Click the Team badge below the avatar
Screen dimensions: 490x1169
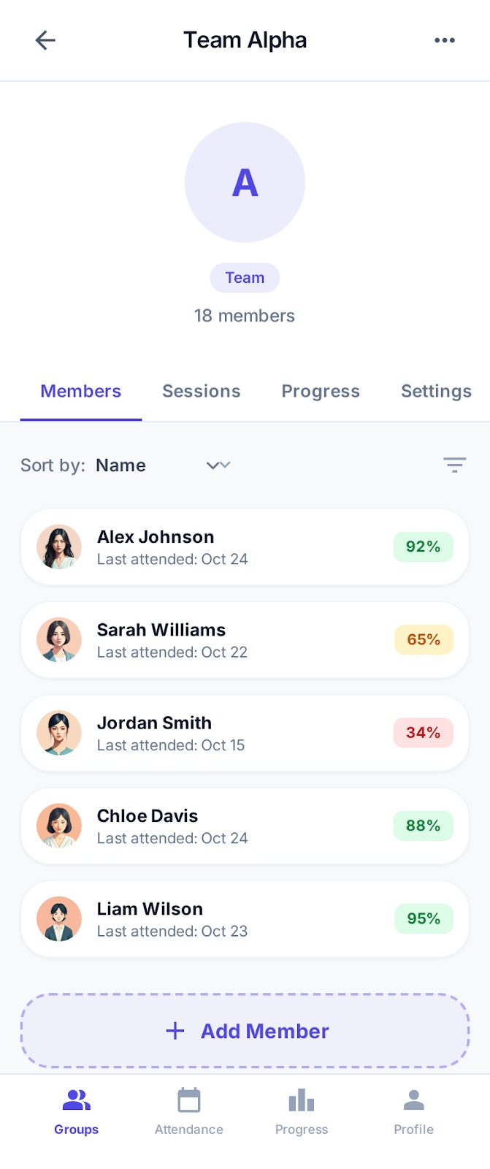coord(245,278)
